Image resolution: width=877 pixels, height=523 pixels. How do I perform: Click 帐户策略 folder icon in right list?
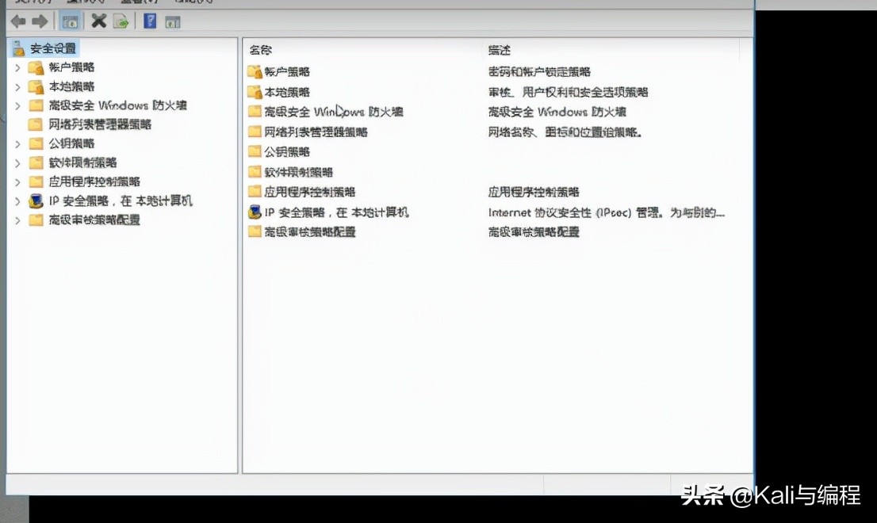[x=255, y=71]
